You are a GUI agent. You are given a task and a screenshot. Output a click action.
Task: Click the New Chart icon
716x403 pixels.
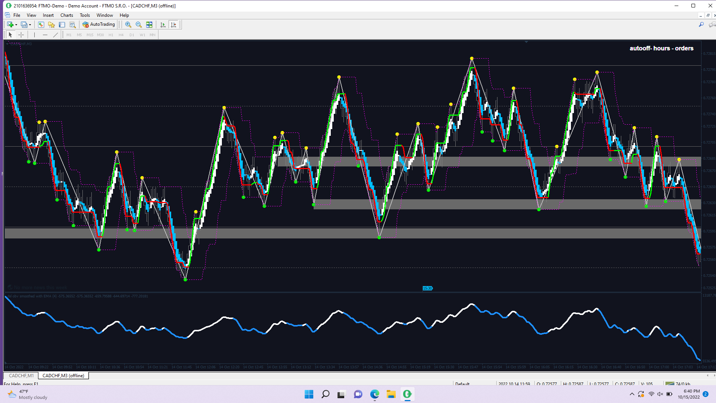tap(10, 25)
